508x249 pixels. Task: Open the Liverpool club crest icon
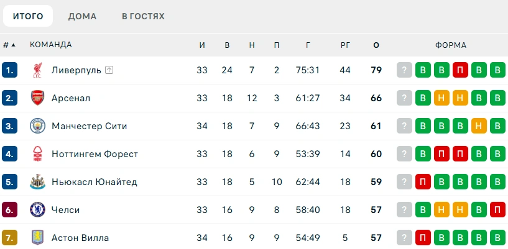[37, 70]
